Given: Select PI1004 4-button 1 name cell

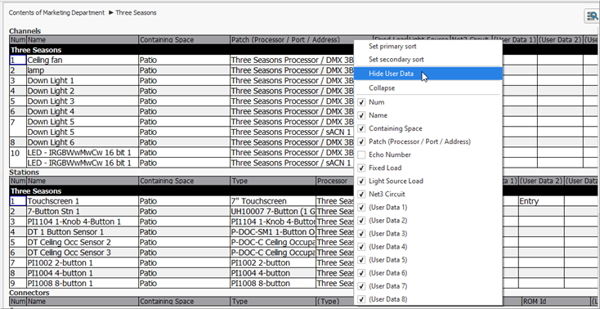Looking at the screenshot, I should 83,273.
